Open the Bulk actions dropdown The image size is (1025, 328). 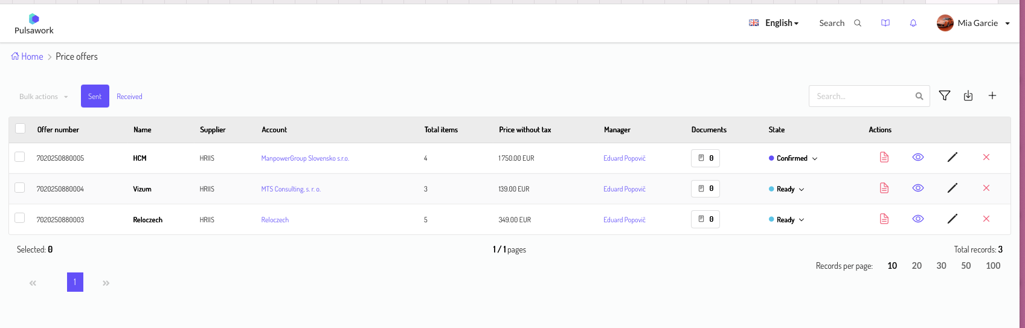pyautogui.click(x=43, y=97)
